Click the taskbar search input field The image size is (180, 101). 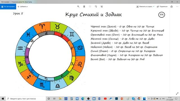[x=26, y=98]
